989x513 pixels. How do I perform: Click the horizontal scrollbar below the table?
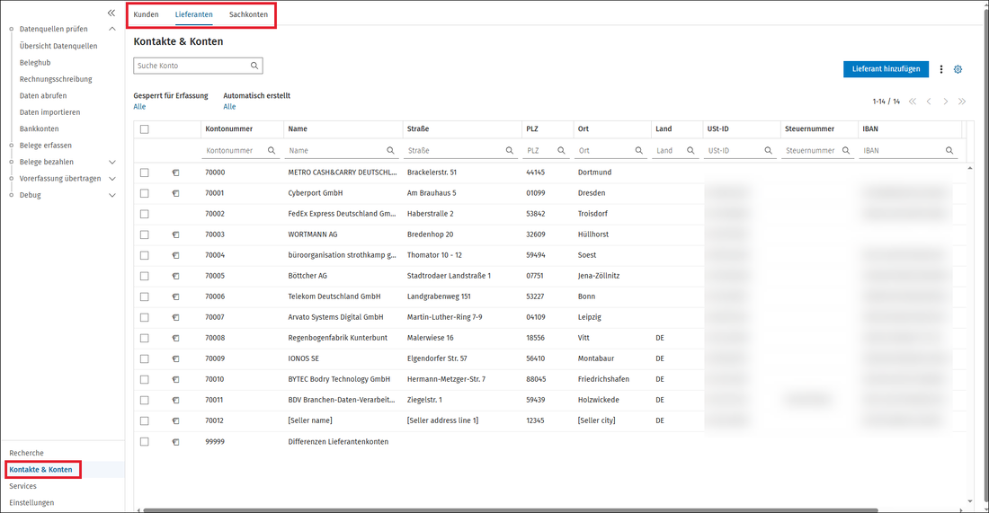(x=511, y=509)
